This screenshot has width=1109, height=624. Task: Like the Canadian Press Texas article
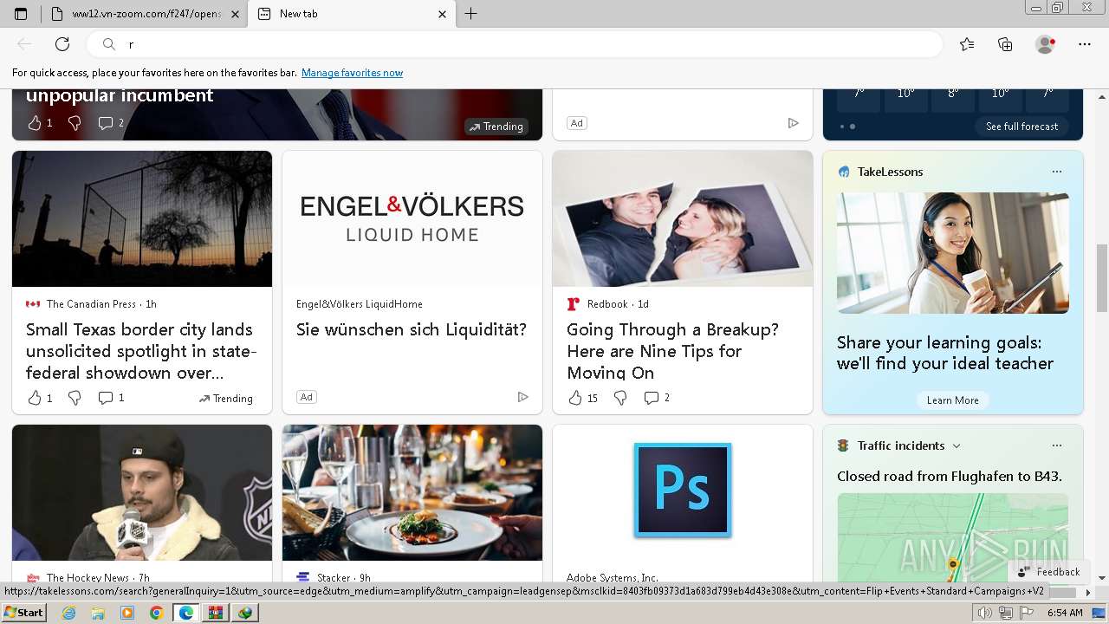point(35,398)
